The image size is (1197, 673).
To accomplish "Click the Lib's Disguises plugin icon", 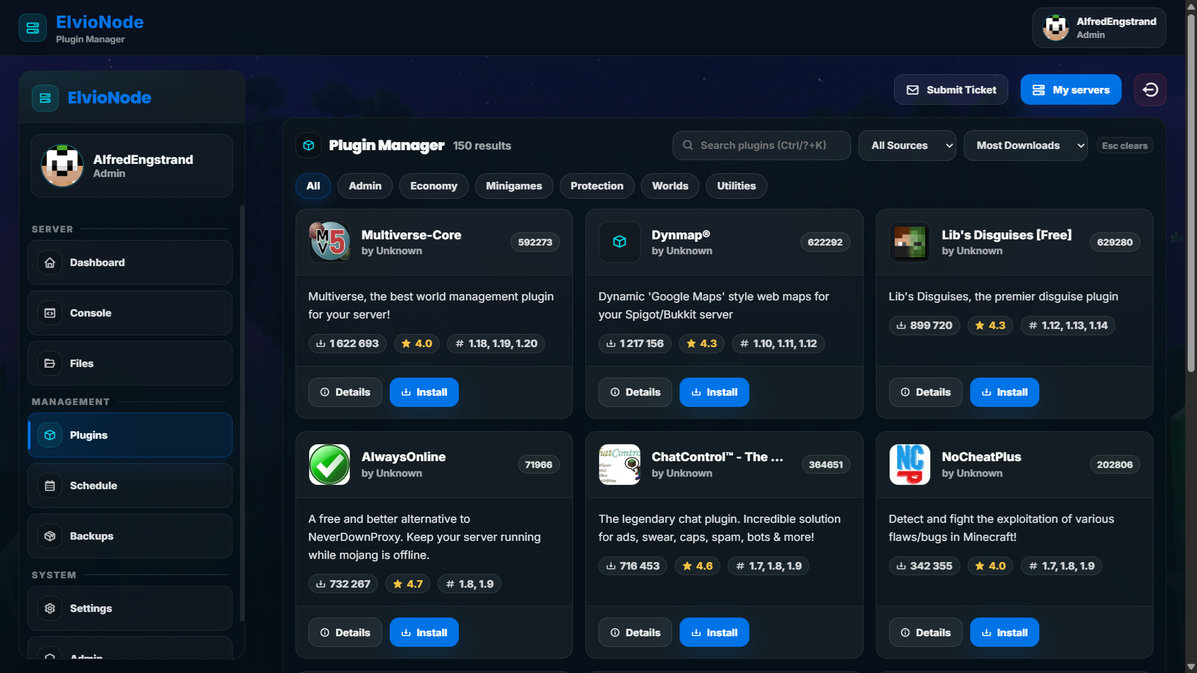I will tap(910, 242).
